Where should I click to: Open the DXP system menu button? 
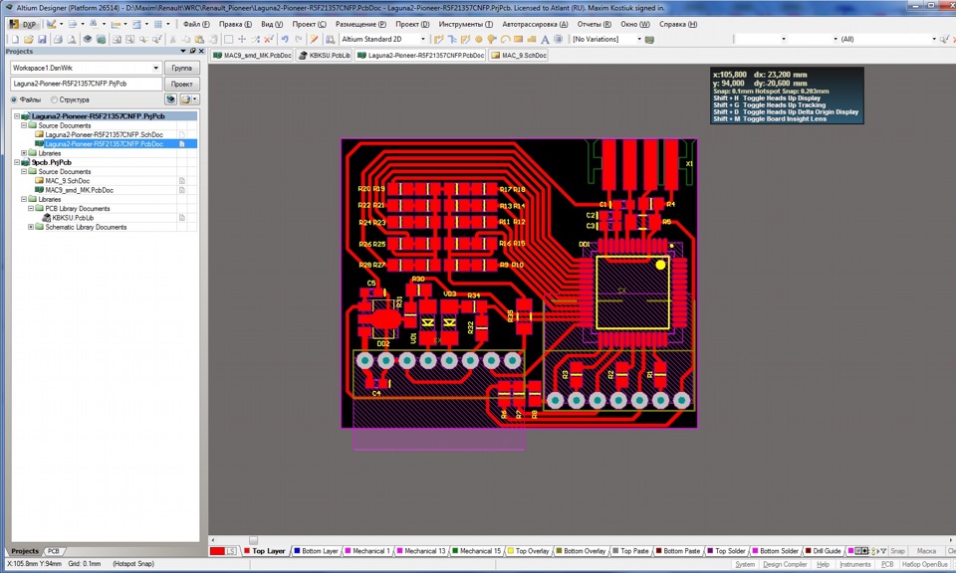pyautogui.click(x=23, y=24)
